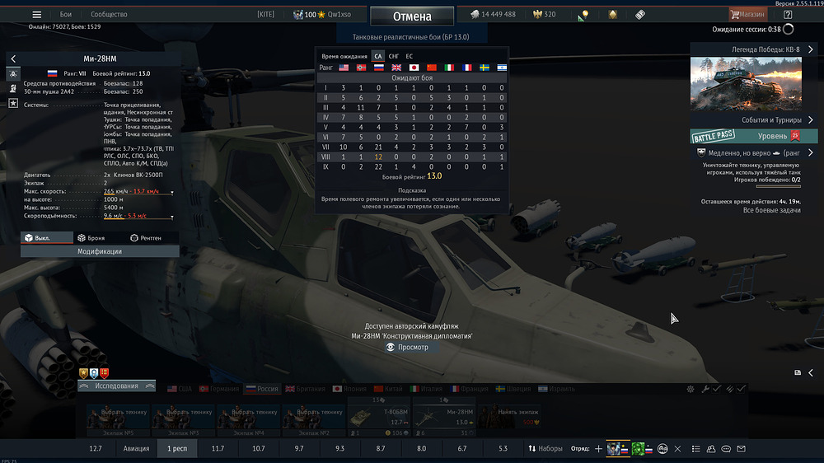
Task: Select the Авиация preset
Action: point(136,449)
